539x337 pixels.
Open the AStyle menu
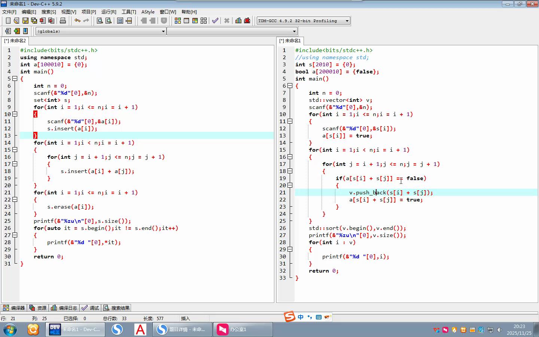click(148, 12)
